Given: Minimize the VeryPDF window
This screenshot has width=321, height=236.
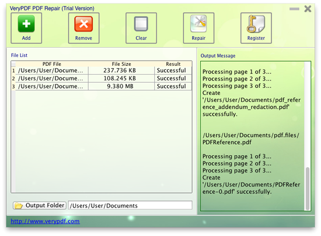Looking at the screenshot, I should tap(294, 9).
